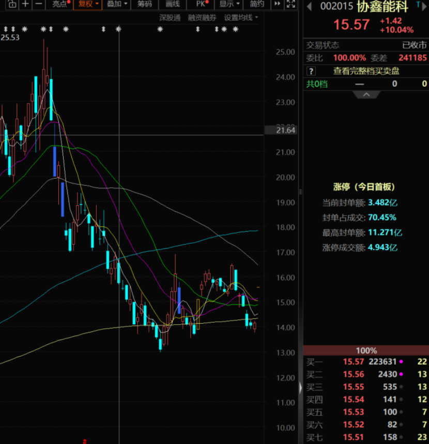Click the 深股通 tag
The width and height of the screenshot is (429, 444).
point(170,18)
